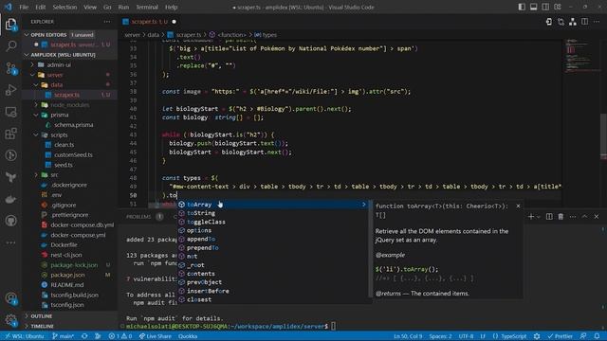607x341 pixels.
Task: Select toArray in the autocomplete list
Action: (272, 205)
